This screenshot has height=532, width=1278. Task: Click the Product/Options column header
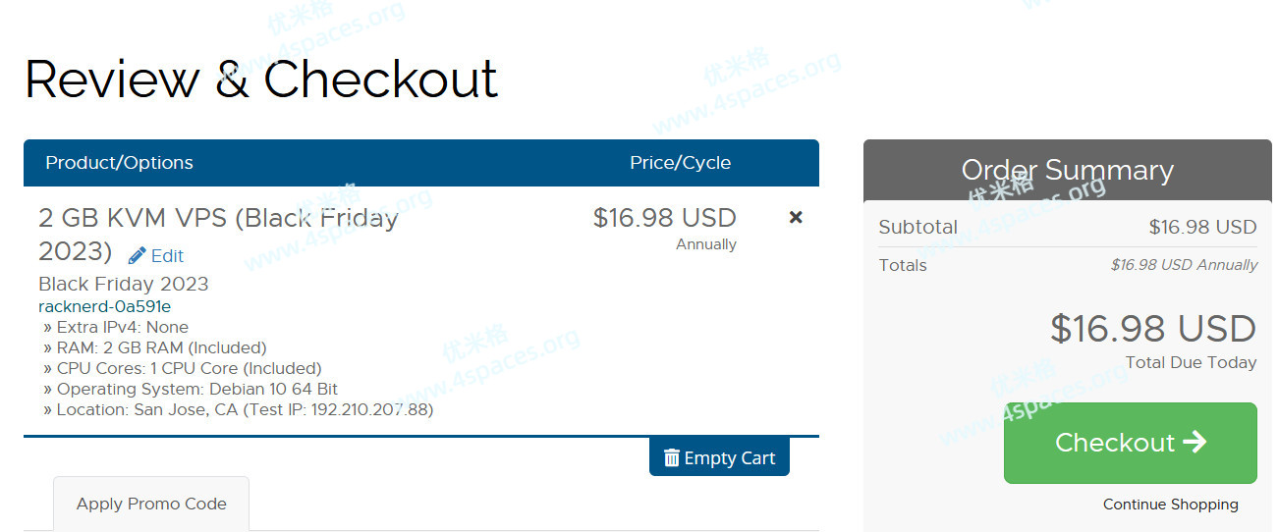(119, 163)
